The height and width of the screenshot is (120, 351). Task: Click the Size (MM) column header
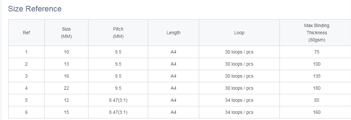pos(66,33)
